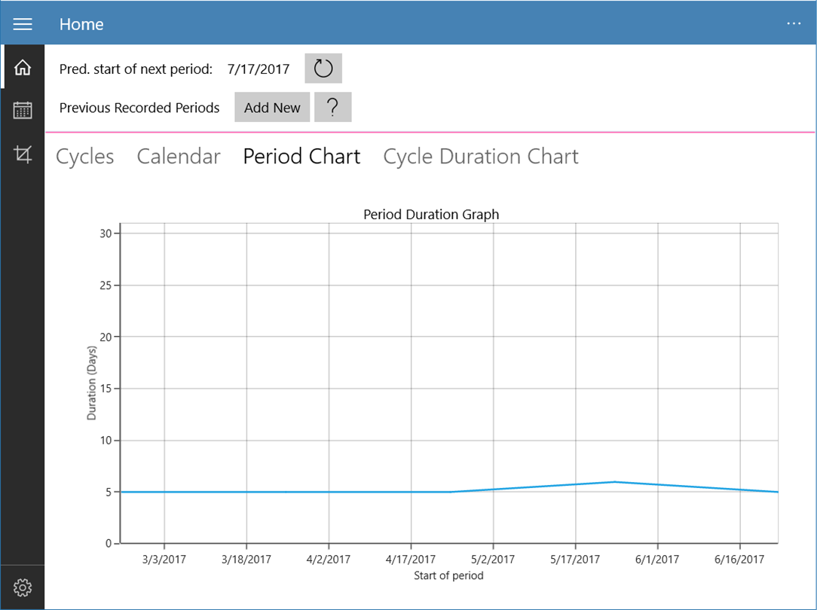Open help with the question mark button
Viewport: 817px width, 610px height.
tap(332, 108)
